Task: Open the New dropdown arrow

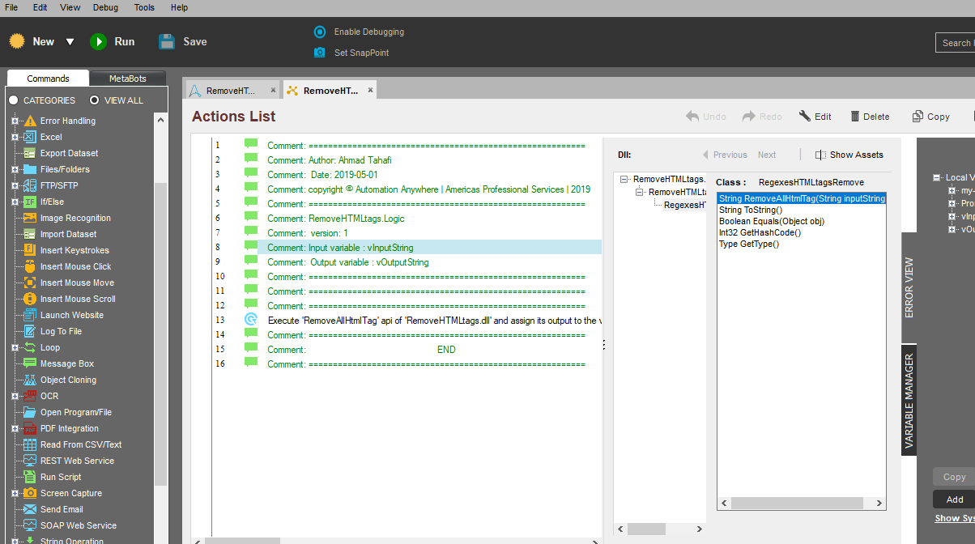Action: pos(70,42)
